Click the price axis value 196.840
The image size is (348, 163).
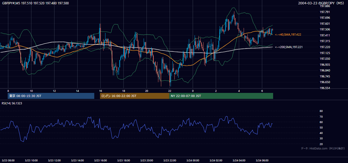(x=325, y=70)
